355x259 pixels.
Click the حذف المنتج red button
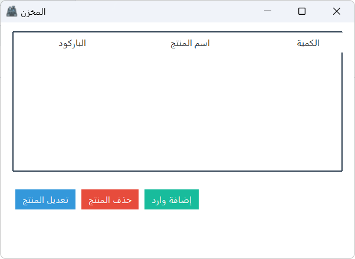click(110, 199)
